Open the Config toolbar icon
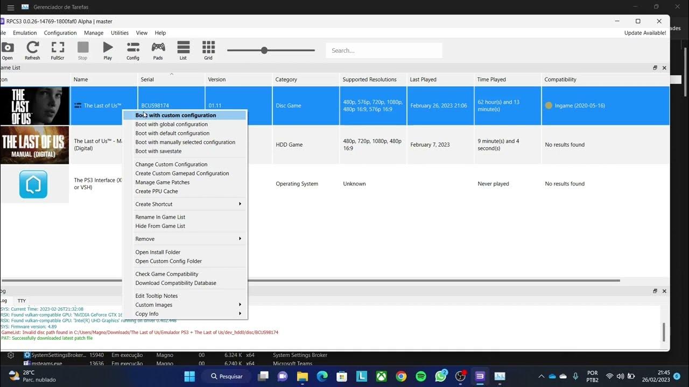689x387 pixels. click(133, 51)
